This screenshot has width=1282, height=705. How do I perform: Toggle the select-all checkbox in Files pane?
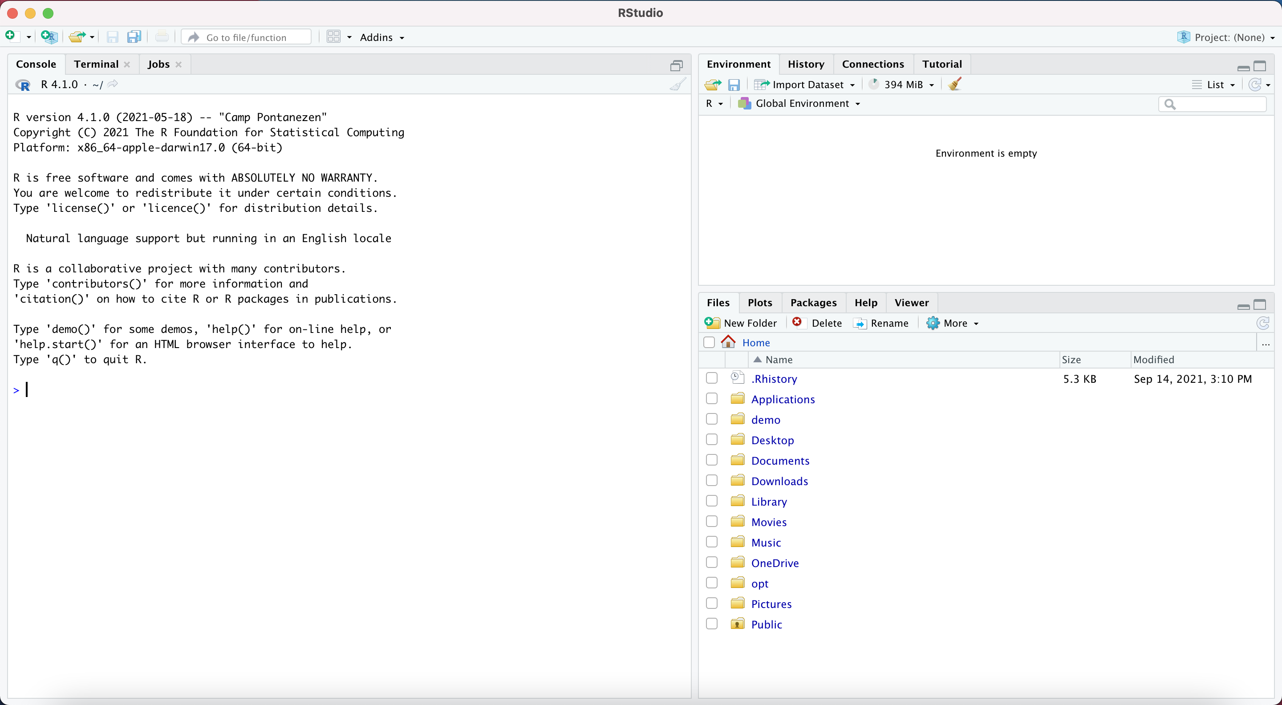709,342
